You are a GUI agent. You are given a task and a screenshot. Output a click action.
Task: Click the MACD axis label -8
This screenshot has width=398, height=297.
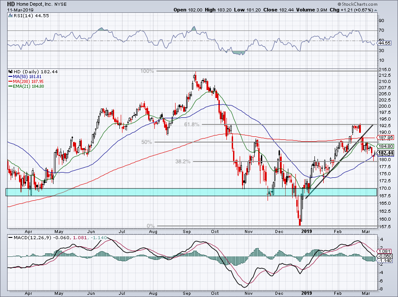tap(381, 289)
